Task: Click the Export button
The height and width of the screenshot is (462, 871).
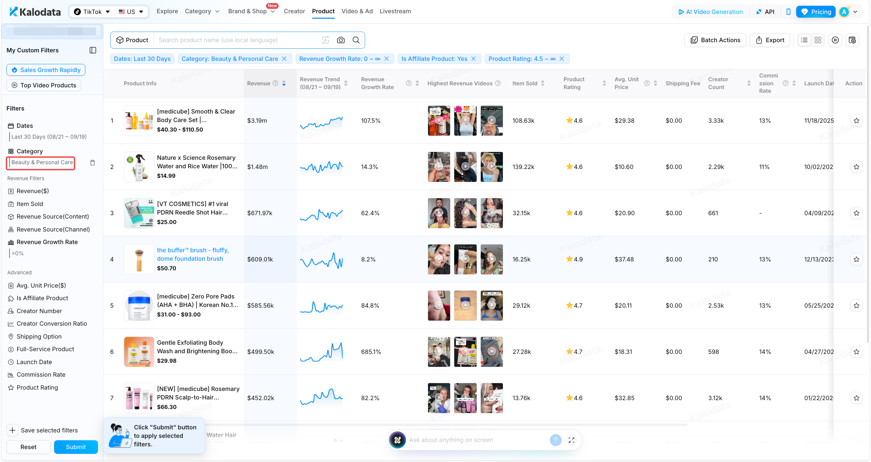Action: coord(770,40)
